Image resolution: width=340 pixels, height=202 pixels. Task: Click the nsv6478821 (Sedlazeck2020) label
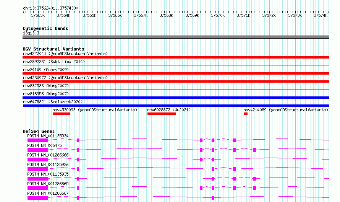pyautogui.click(x=53, y=102)
